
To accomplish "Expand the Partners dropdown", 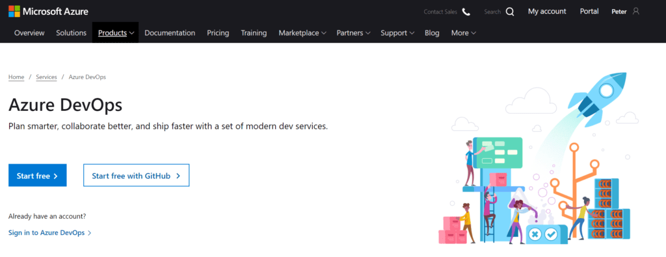I will (x=353, y=32).
